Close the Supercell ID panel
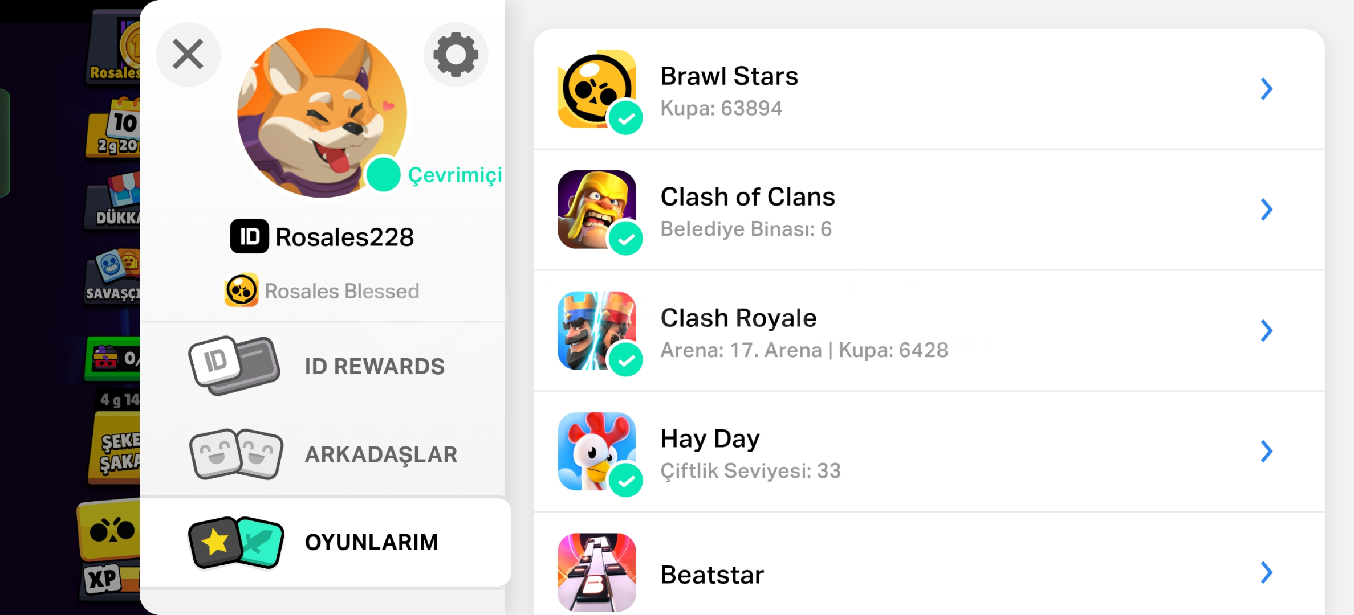The height and width of the screenshot is (615, 1354). coord(188,55)
